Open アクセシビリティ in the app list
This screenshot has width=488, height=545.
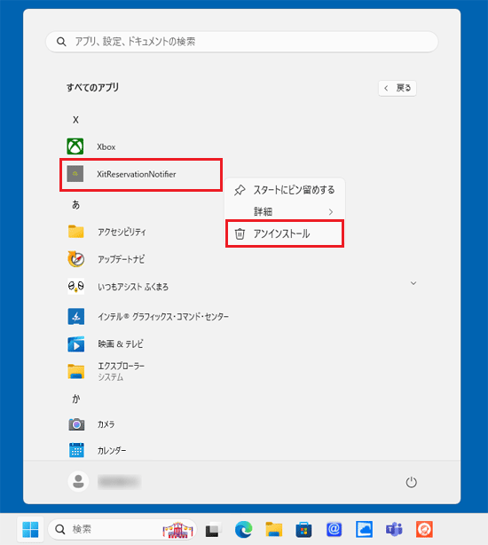pyautogui.click(x=122, y=232)
